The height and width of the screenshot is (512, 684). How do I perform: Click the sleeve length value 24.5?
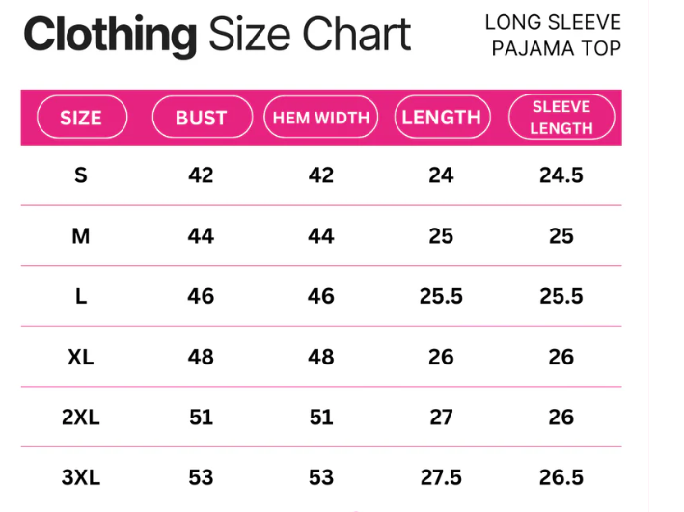[561, 175]
